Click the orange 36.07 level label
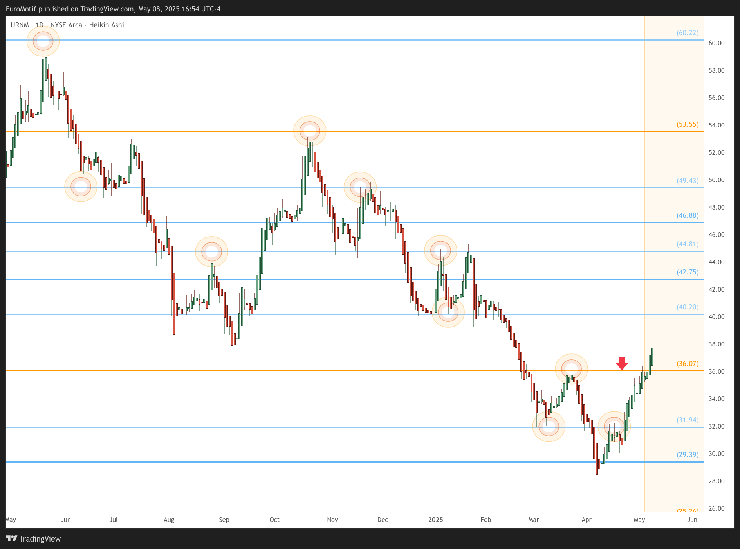 (688, 364)
